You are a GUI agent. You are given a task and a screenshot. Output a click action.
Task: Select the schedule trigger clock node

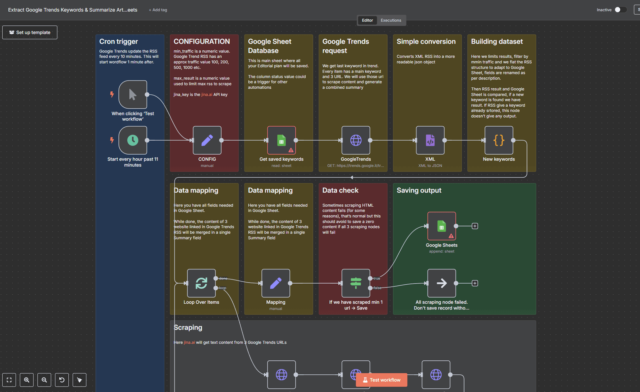click(133, 140)
